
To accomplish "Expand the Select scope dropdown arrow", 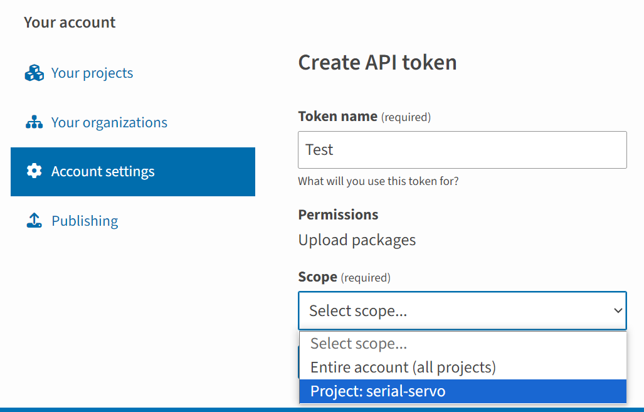I will (x=618, y=310).
